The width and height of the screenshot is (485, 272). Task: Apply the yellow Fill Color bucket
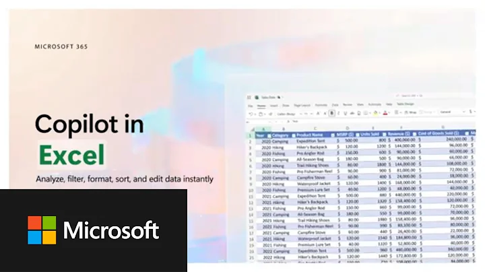(375, 113)
